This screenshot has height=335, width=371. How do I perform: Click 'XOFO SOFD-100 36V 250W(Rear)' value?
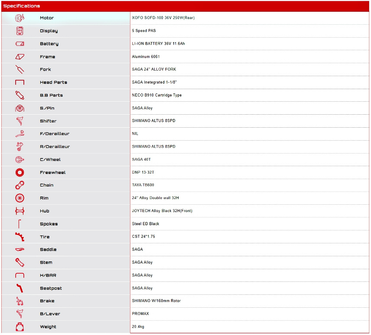tap(163, 18)
